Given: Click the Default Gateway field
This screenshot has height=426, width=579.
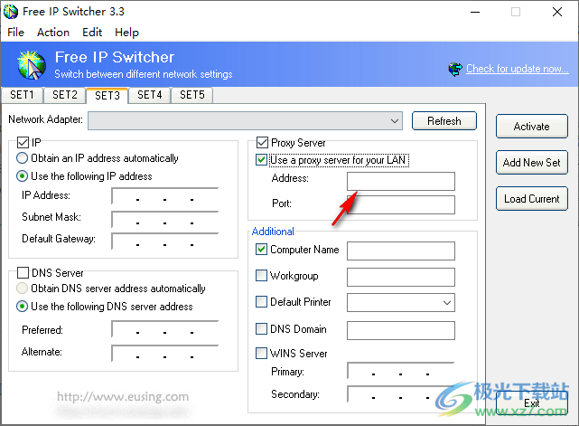Looking at the screenshot, I should click(164, 241).
